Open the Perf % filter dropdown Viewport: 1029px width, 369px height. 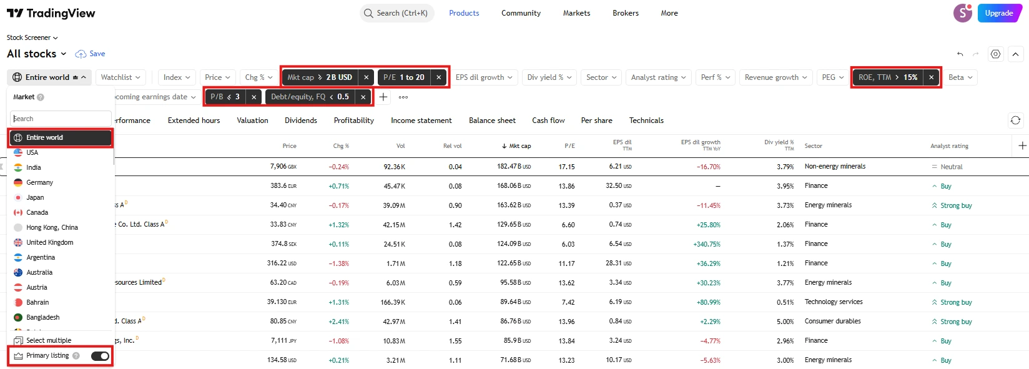(716, 77)
